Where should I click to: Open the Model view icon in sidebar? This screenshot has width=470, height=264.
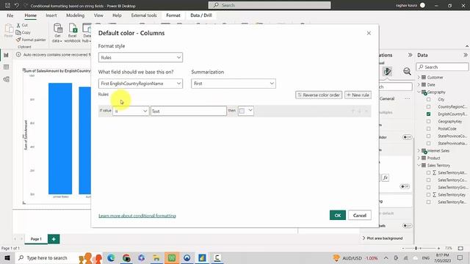pos(6,79)
